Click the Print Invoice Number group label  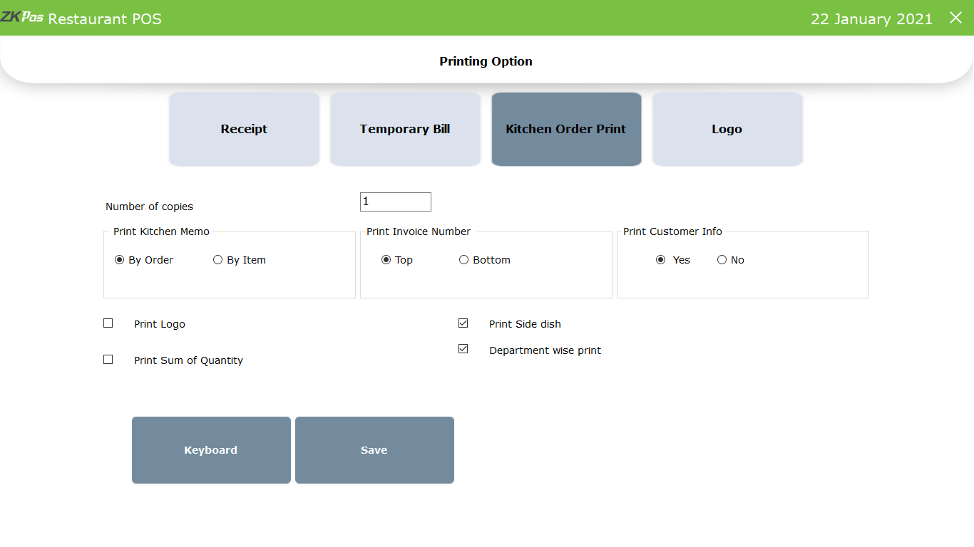419,231
